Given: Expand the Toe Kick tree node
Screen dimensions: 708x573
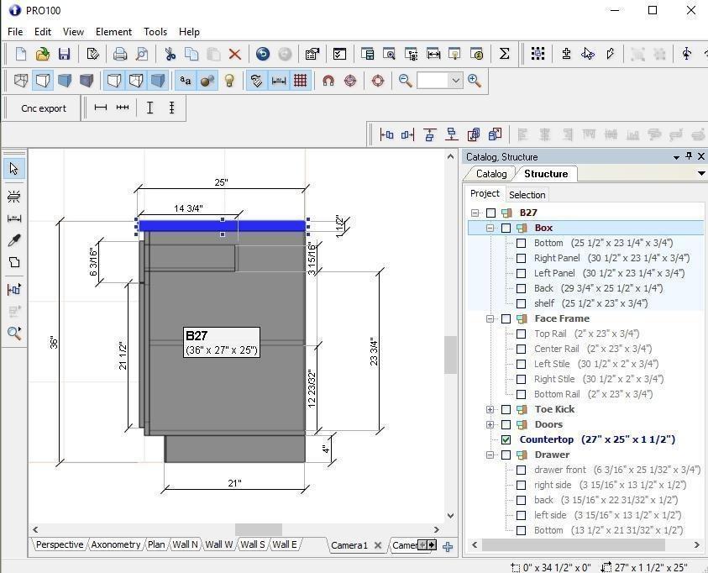Looking at the screenshot, I should coord(490,409).
